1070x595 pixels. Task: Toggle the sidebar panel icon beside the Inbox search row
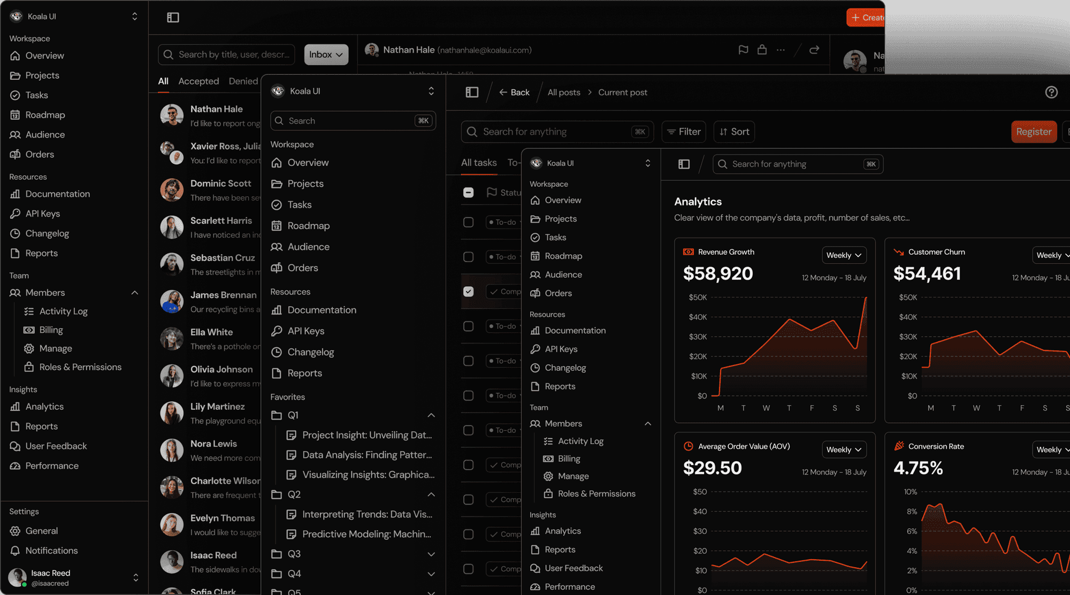173,17
